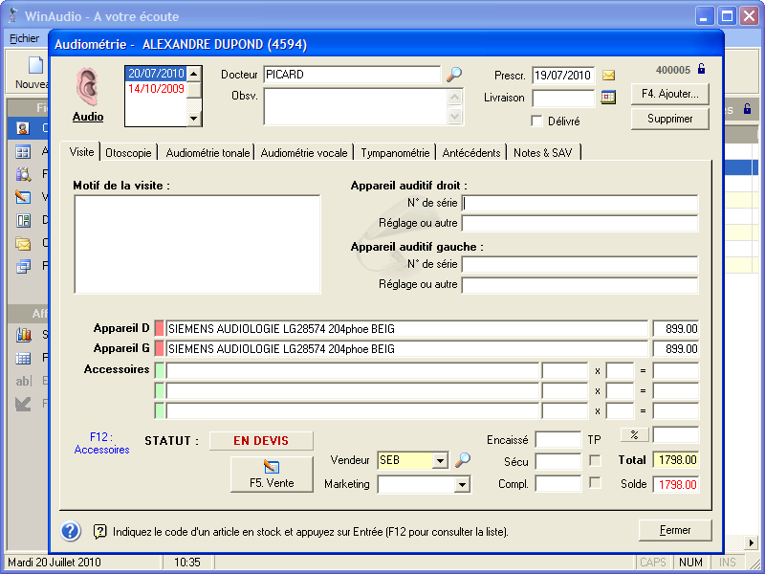Click the Nouveau document icon in the toolbar
Viewport: 765px width, 574px height.
(35, 67)
